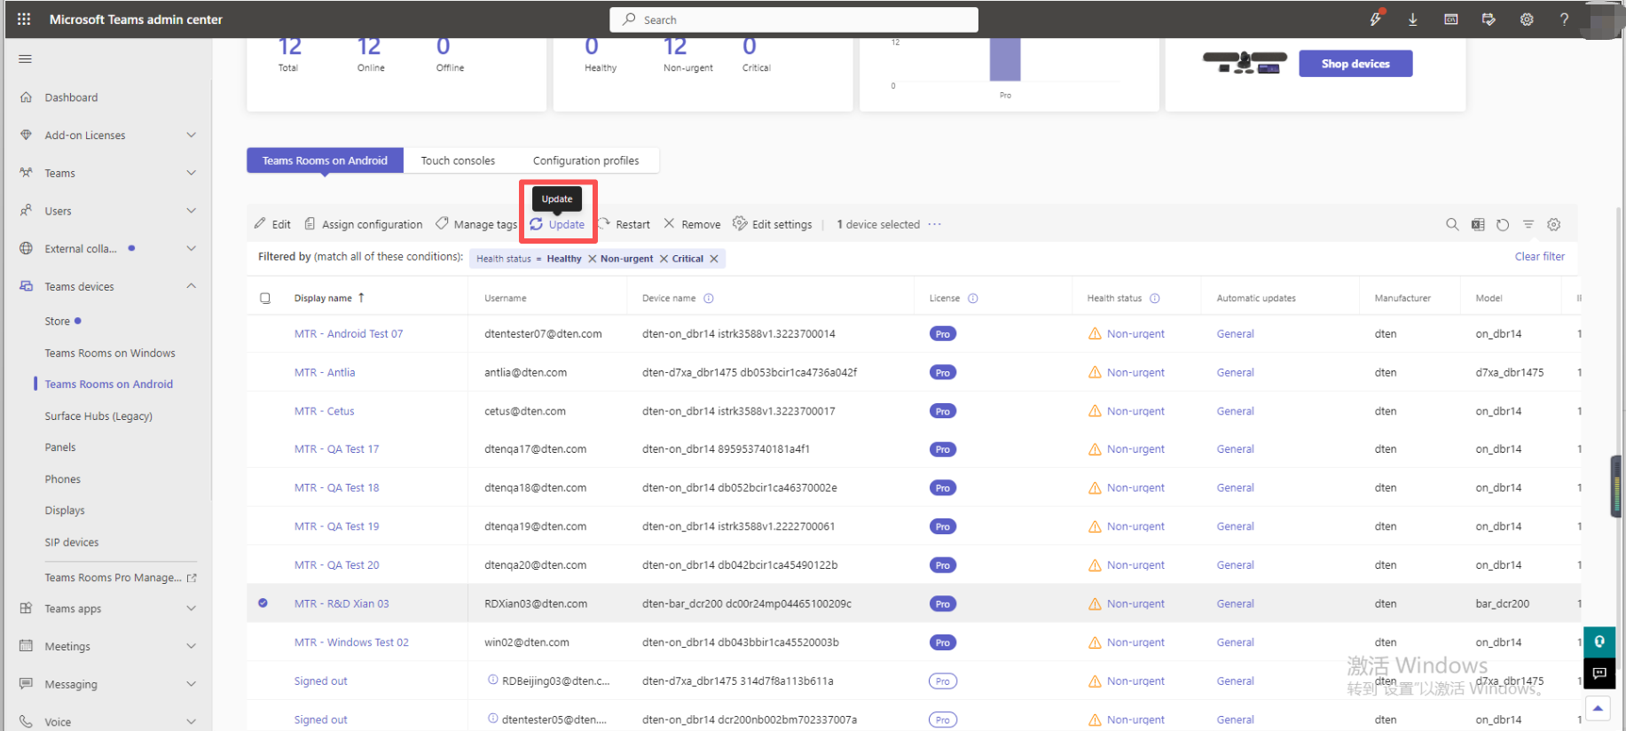Switch to the Touch consoles tab
Image resolution: width=1626 pixels, height=731 pixels.
pos(458,160)
